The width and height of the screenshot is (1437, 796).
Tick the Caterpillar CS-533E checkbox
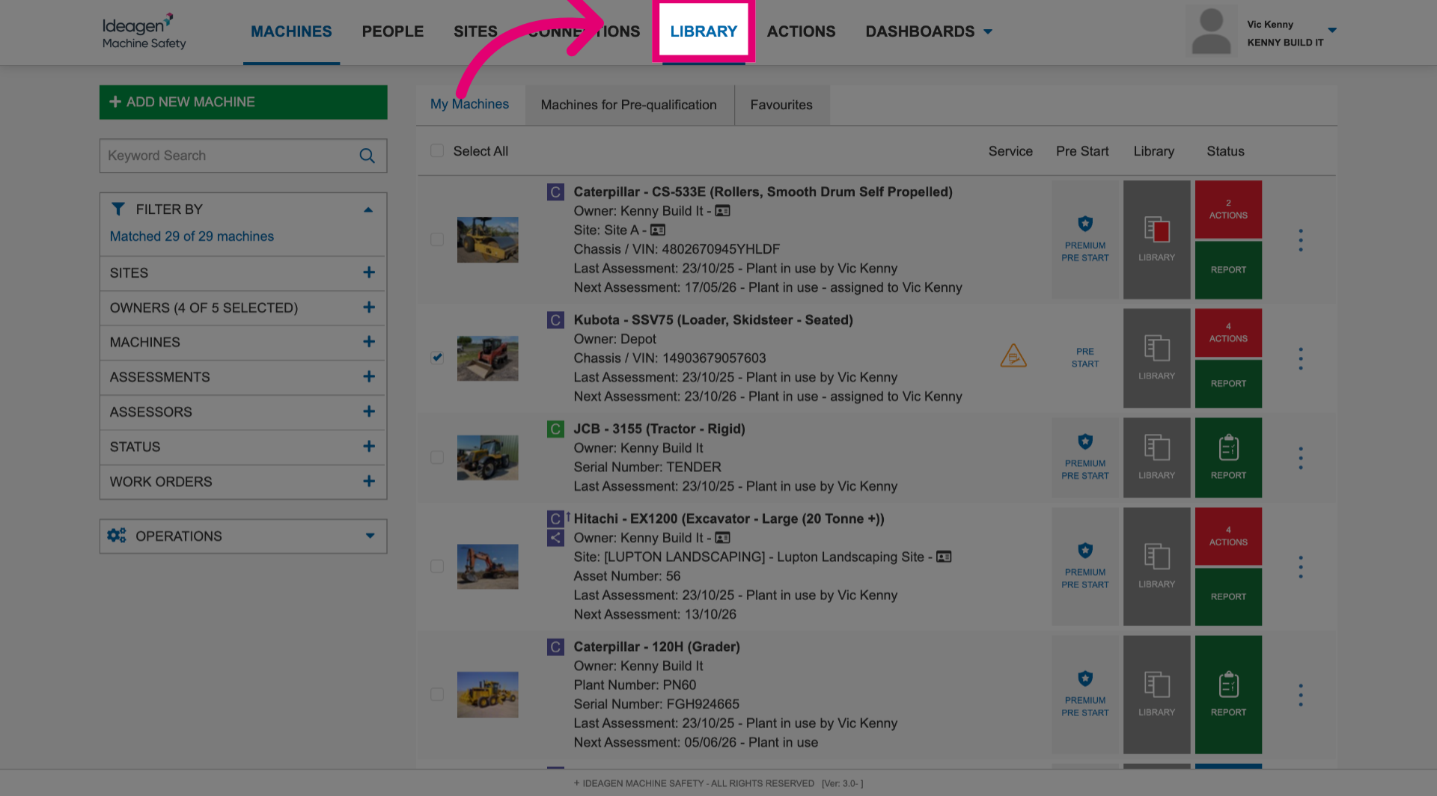[437, 239]
